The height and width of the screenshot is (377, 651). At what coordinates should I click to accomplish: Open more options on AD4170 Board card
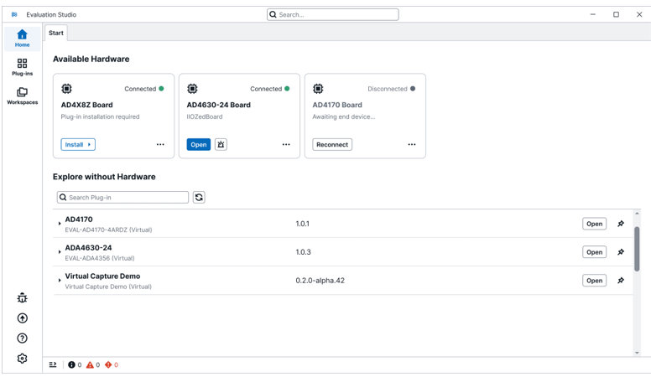pos(412,144)
